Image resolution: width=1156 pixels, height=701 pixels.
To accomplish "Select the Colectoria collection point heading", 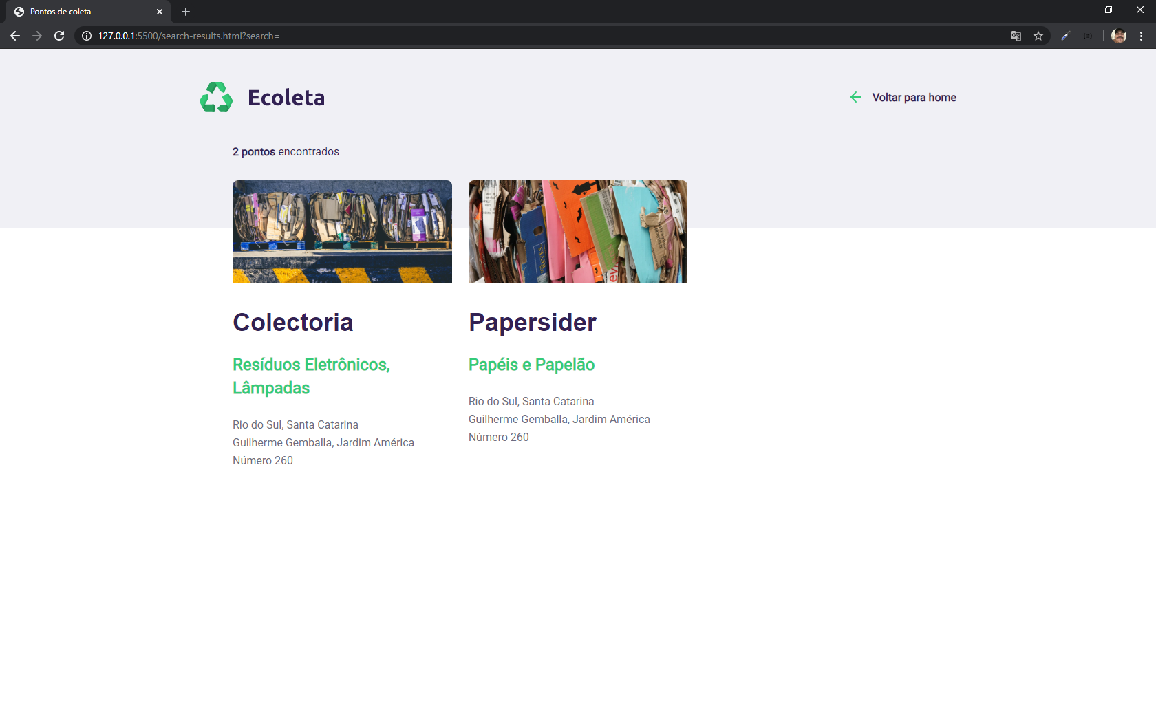I will tap(293, 322).
